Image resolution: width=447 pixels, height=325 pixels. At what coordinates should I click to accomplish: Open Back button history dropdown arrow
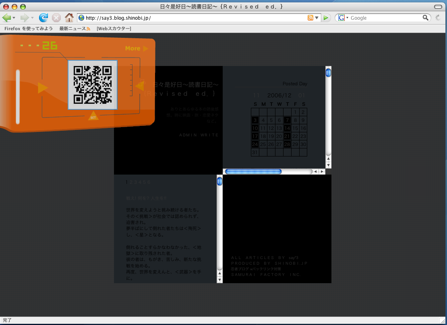click(14, 18)
